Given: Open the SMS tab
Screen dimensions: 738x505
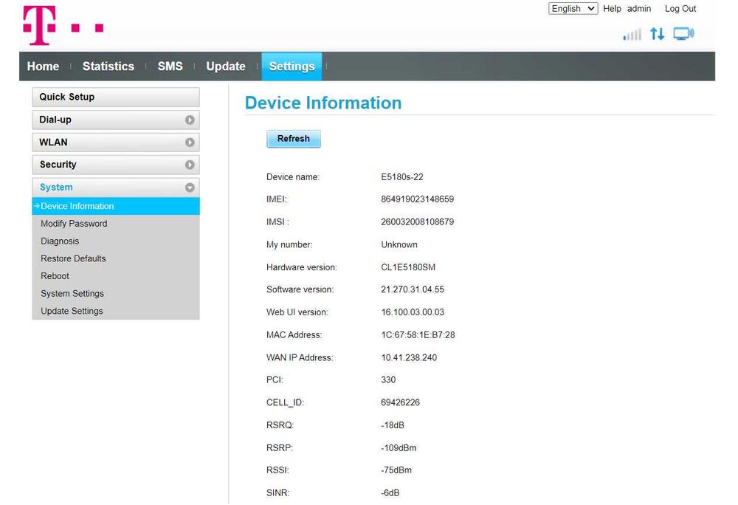Looking at the screenshot, I should click(x=170, y=66).
